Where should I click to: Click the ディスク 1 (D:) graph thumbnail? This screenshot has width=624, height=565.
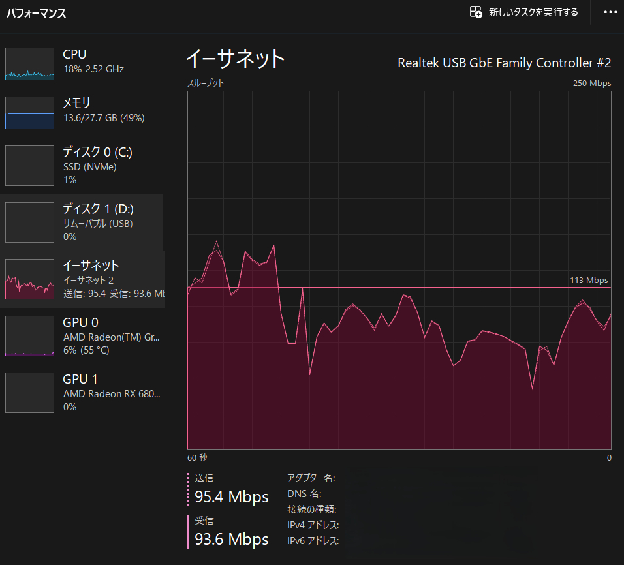point(29,222)
